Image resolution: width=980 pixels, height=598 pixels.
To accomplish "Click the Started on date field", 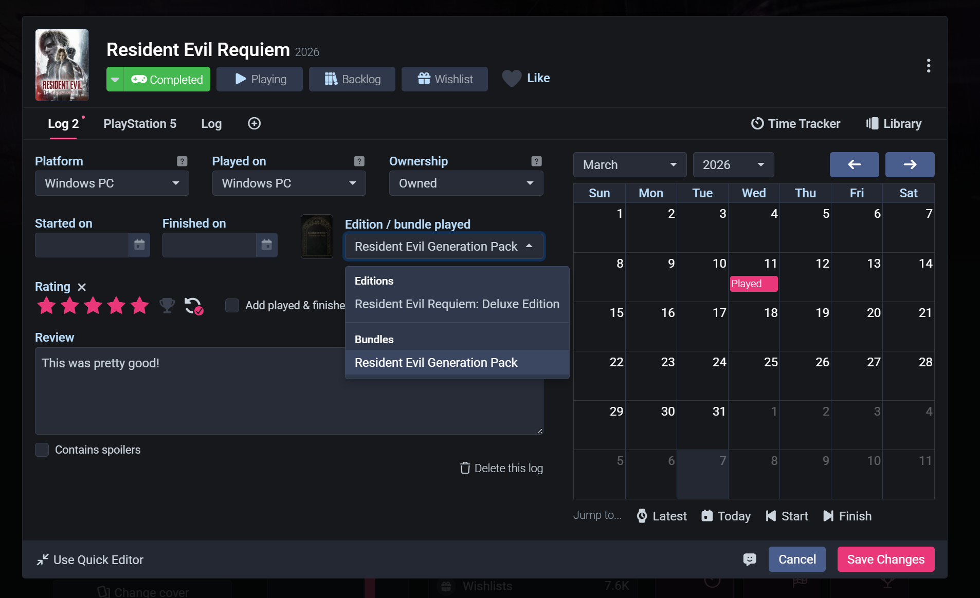I will pos(82,245).
